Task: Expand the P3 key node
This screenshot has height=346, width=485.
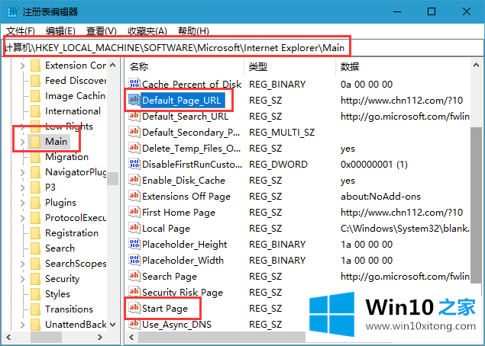Action: tap(23, 187)
